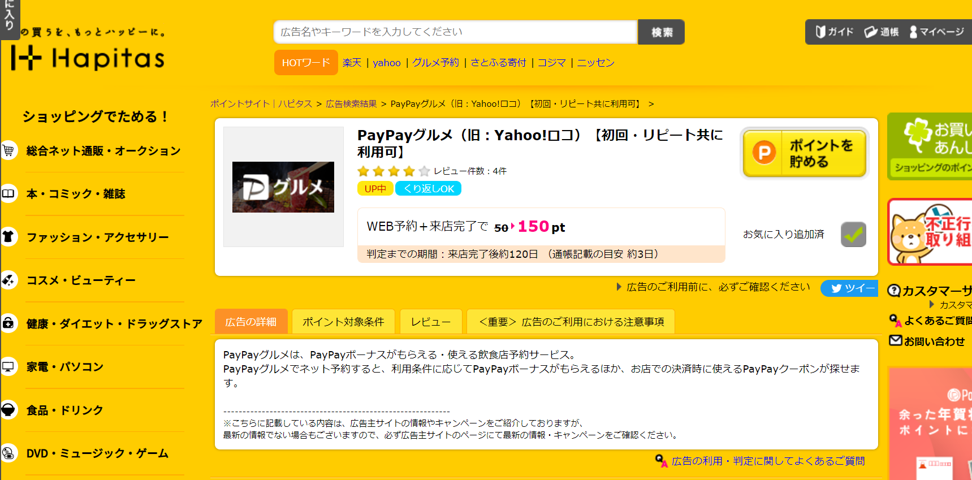
Task: Click the 不正行為 dog mascot banner
Action: tap(930, 232)
